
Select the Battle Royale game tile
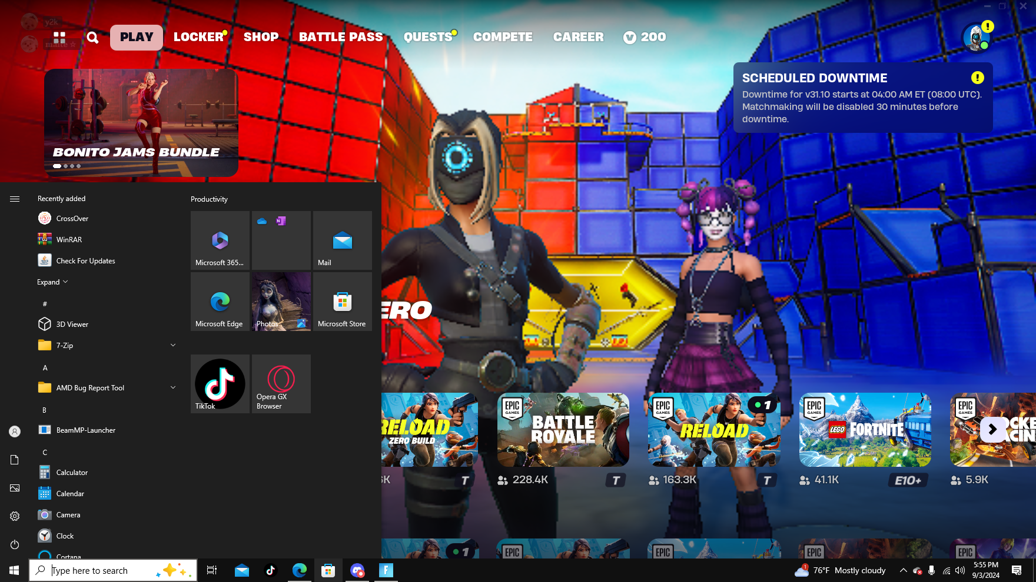pos(563,430)
